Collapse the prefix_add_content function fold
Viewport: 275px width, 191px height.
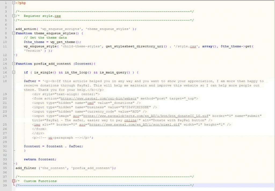tap(13, 64)
